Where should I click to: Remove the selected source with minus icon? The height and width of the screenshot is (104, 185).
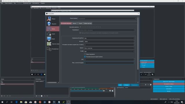[x=39, y=96]
